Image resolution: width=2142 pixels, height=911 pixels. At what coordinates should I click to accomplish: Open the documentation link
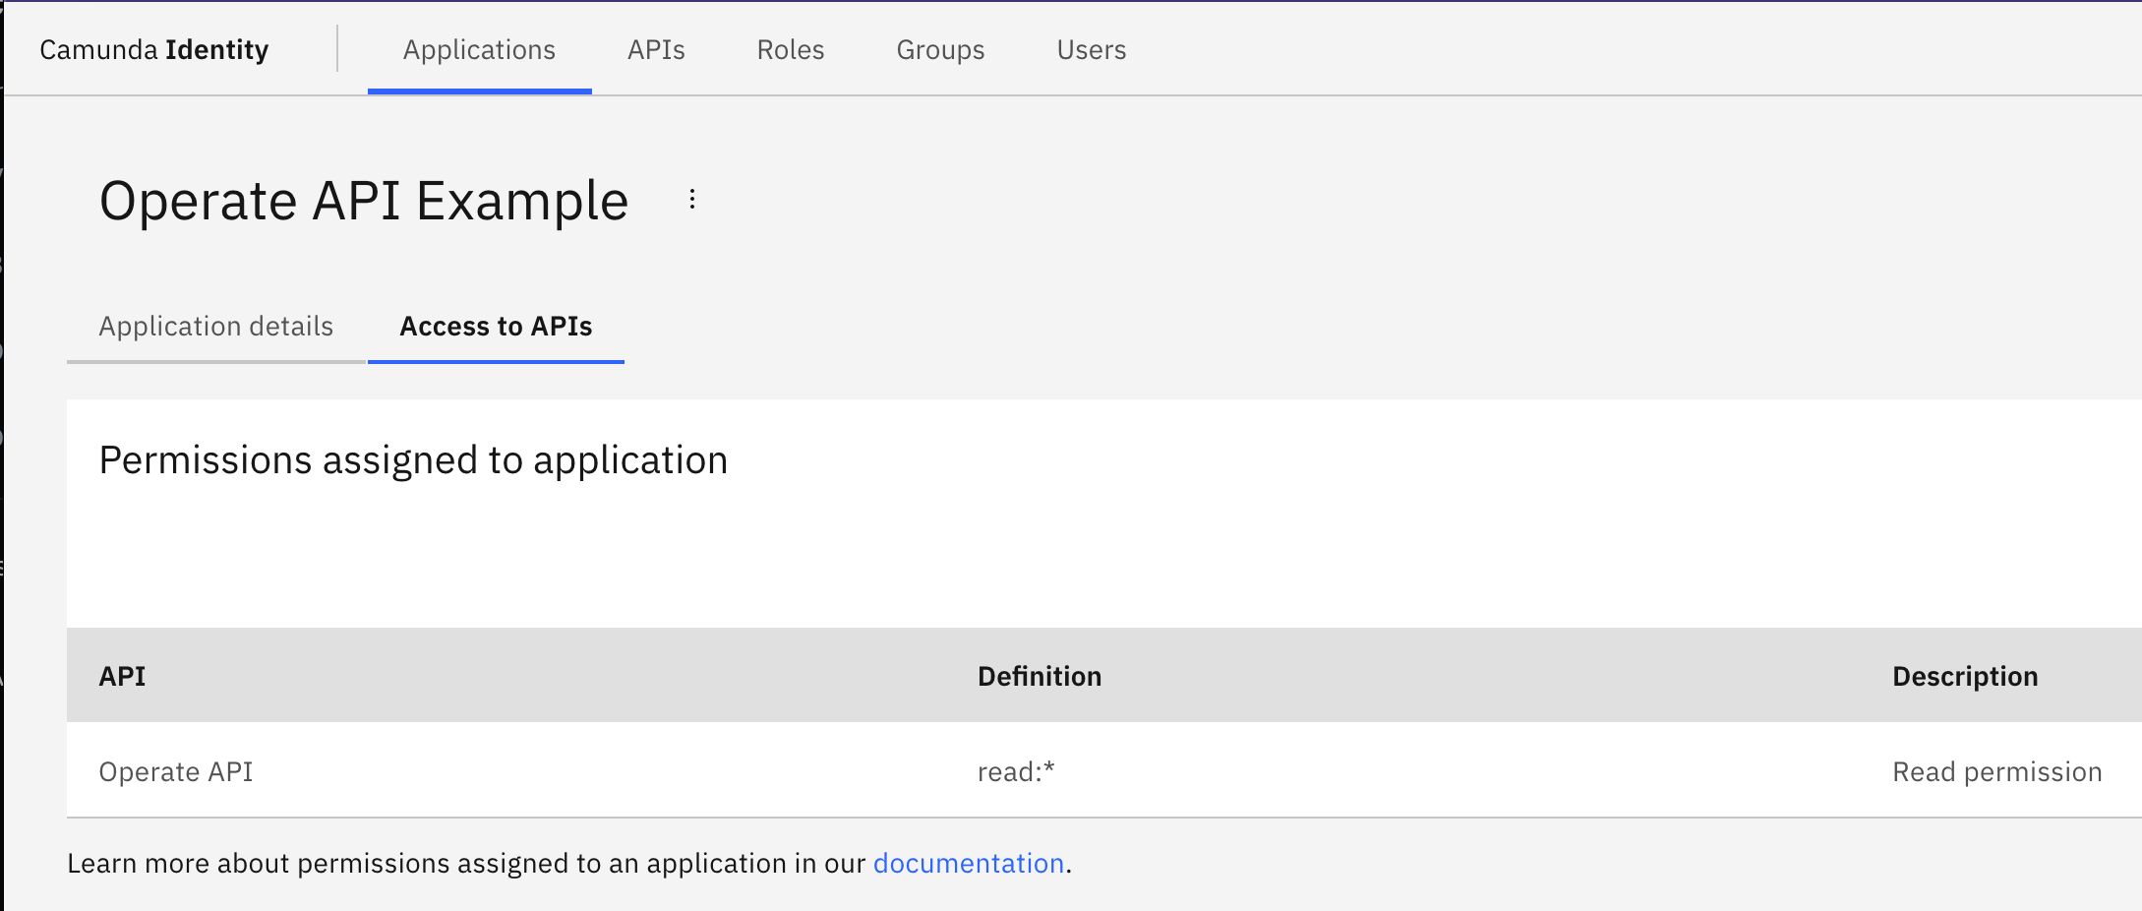click(x=969, y=863)
